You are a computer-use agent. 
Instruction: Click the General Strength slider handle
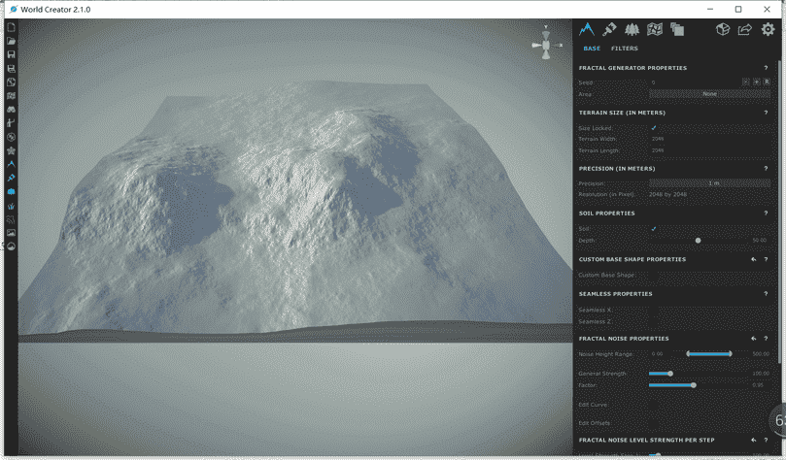pyautogui.click(x=670, y=374)
